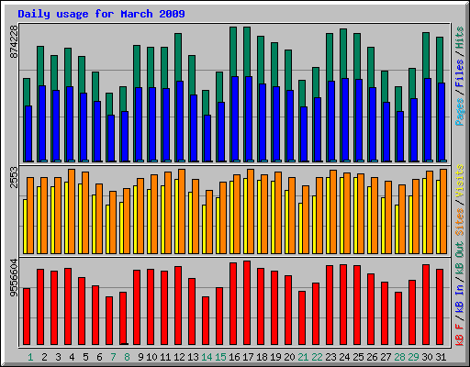The height and width of the screenshot is (367, 470).
Task: Click day label 25 on the x-axis
Action: pos(358,357)
